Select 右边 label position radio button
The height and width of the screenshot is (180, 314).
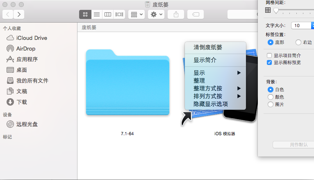pos(298,42)
